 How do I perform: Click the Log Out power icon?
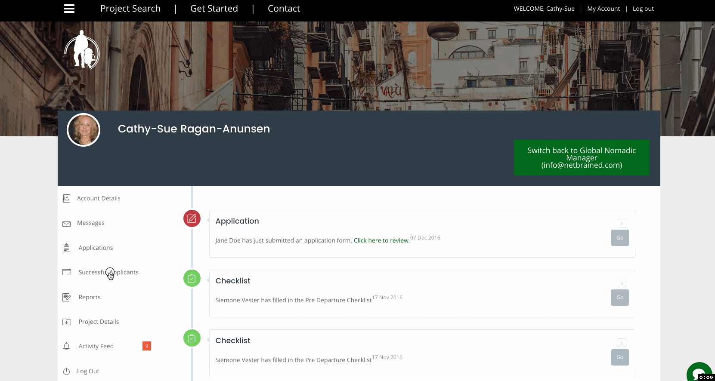67,372
